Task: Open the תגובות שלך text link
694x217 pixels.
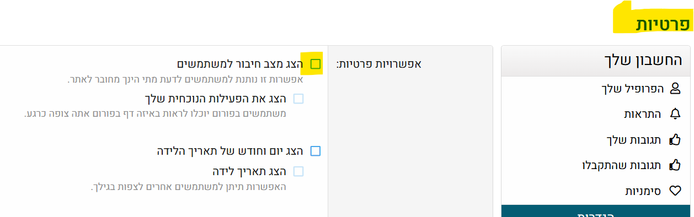Action: click(635, 139)
